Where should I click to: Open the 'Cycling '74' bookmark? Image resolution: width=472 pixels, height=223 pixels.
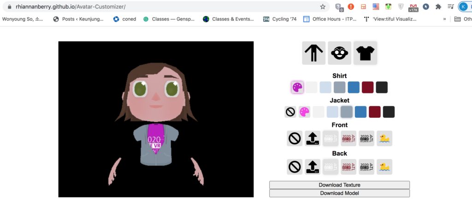pyautogui.click(x=280, y=19)
